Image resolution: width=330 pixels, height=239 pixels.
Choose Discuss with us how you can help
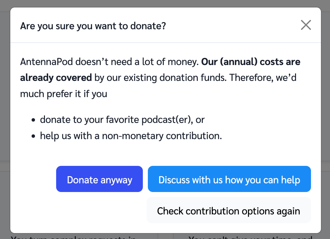tap(229, 180)
